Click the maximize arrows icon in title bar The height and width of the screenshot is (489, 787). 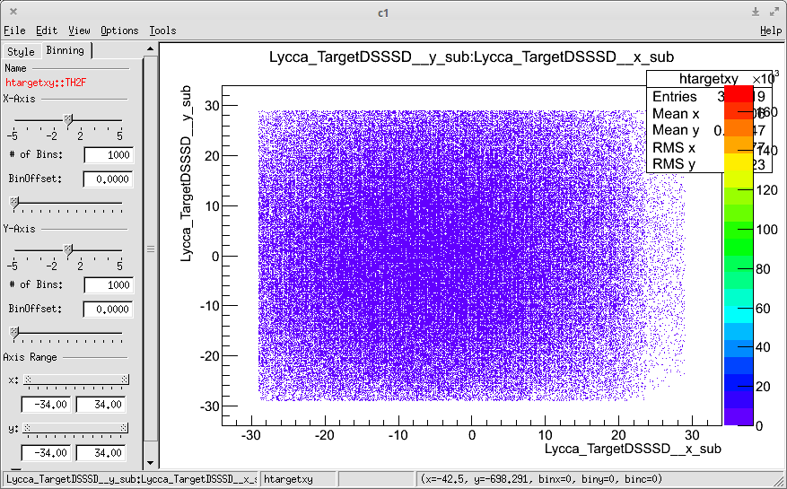point(774,12)
